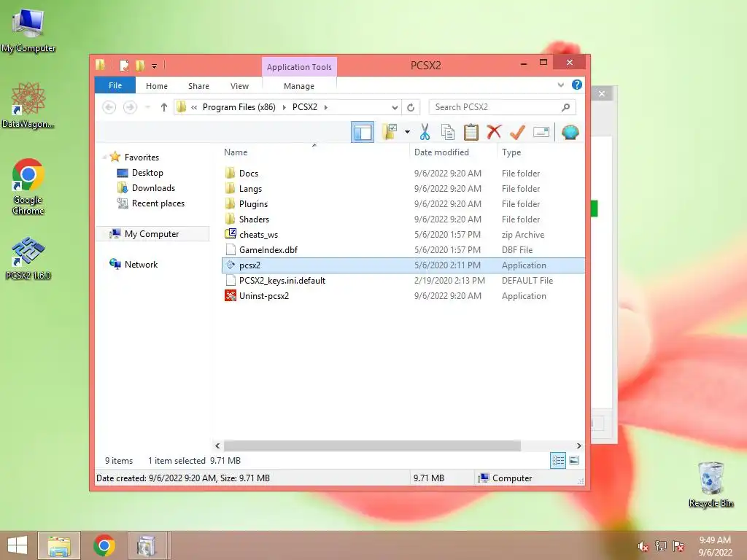Toggle the navigation pane layout icon
Image resolution: width=747 pixels, height=560 pixels.
pyautogui.click(x=363, y=132)
